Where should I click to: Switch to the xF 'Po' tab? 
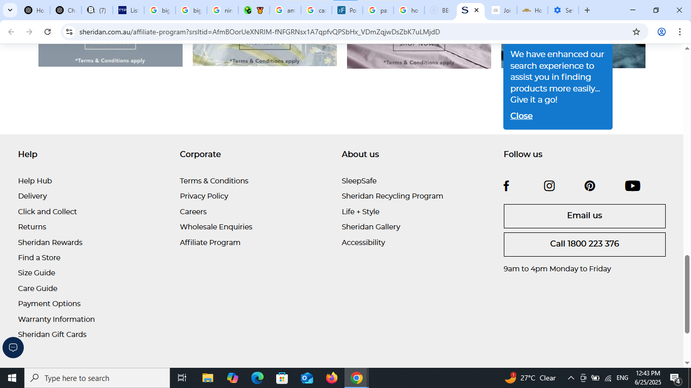347,10
